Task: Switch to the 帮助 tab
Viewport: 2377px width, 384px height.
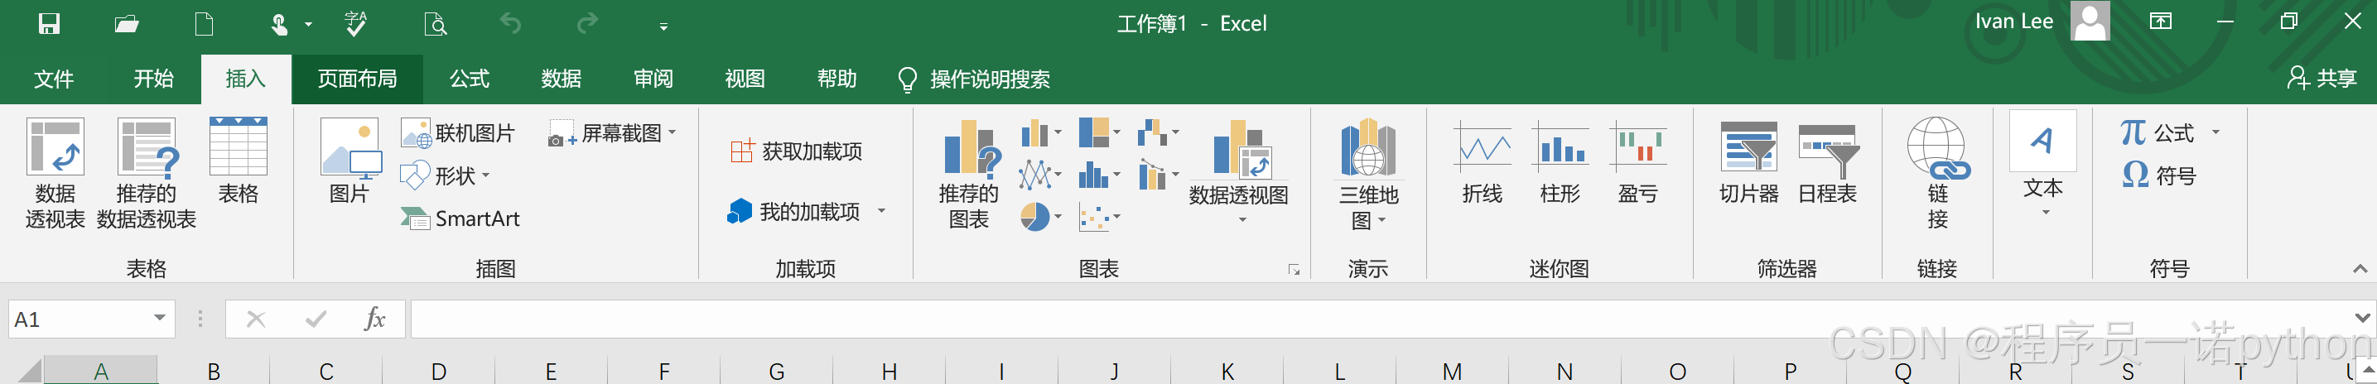Action: click(837, 79)
